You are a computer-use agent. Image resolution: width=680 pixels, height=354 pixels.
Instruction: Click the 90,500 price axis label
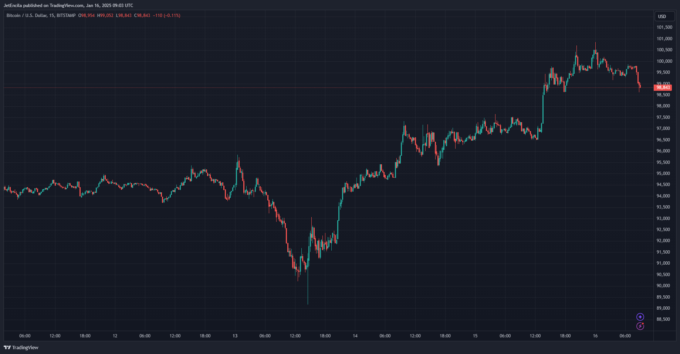(x=663, y=275)
